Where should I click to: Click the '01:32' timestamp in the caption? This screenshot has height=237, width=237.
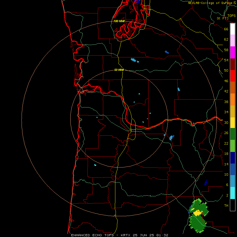(162, 235)
